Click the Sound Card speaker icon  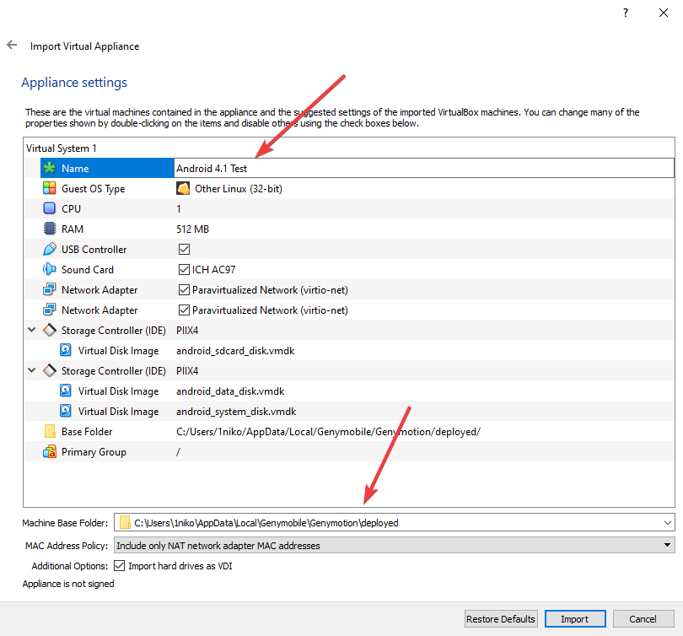point(50,269)
